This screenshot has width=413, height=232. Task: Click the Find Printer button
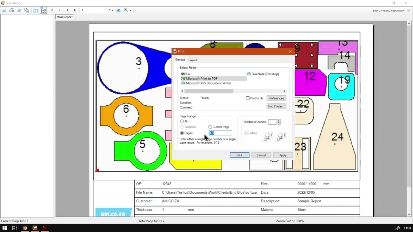[x=276, y=106]
